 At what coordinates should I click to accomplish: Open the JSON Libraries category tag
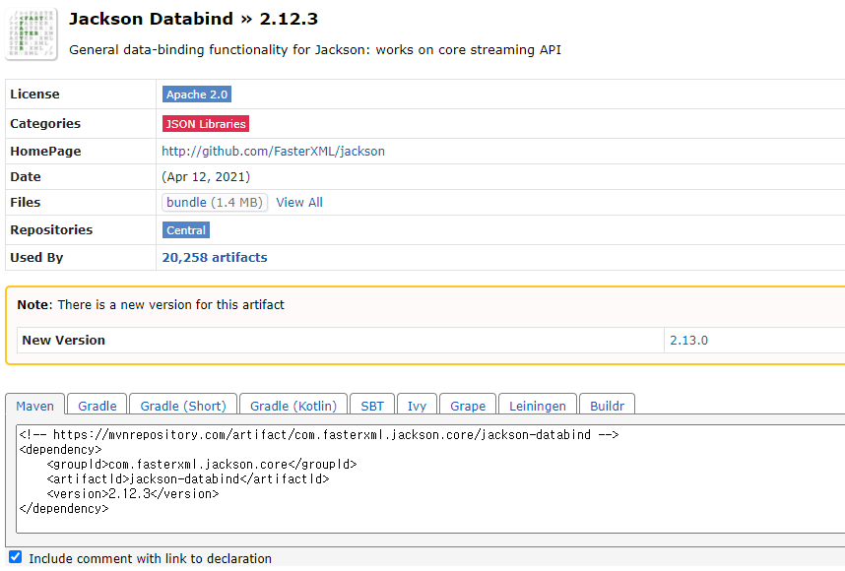[x=205, y=124]
